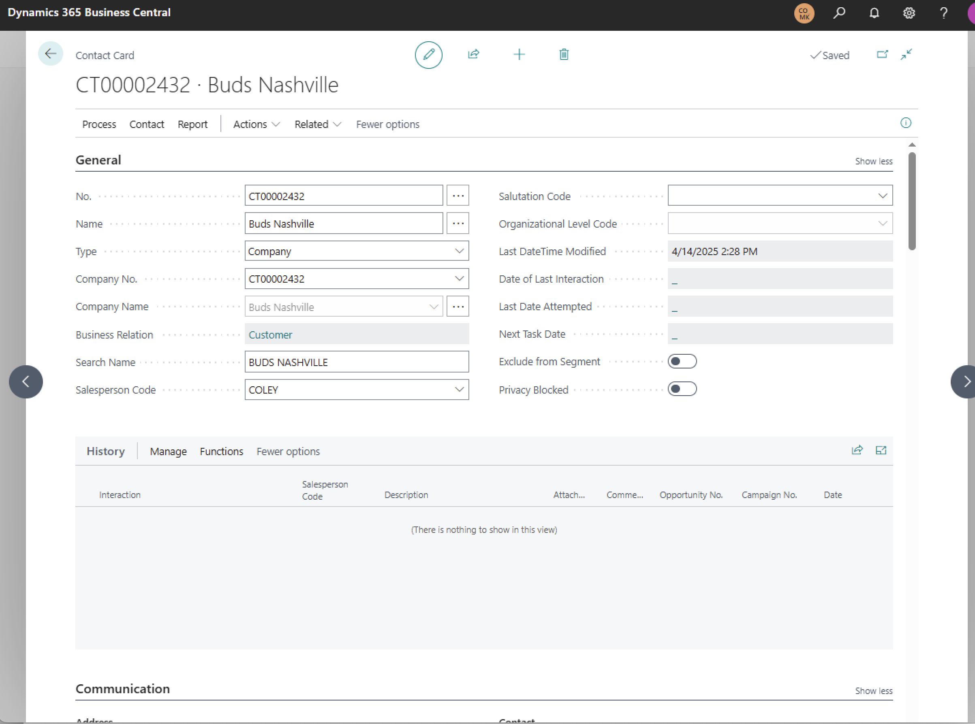Open the Customer business relation link
Viewport: 975px width, 724px height.
[270, 335]
